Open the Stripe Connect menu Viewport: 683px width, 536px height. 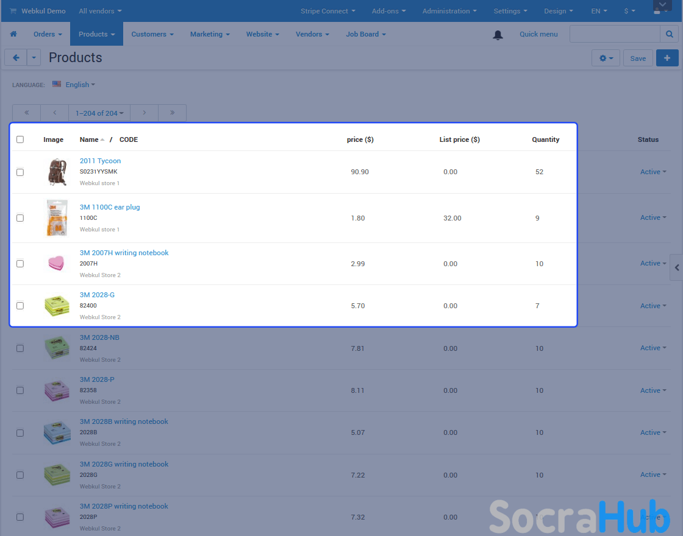pos(327,11)
